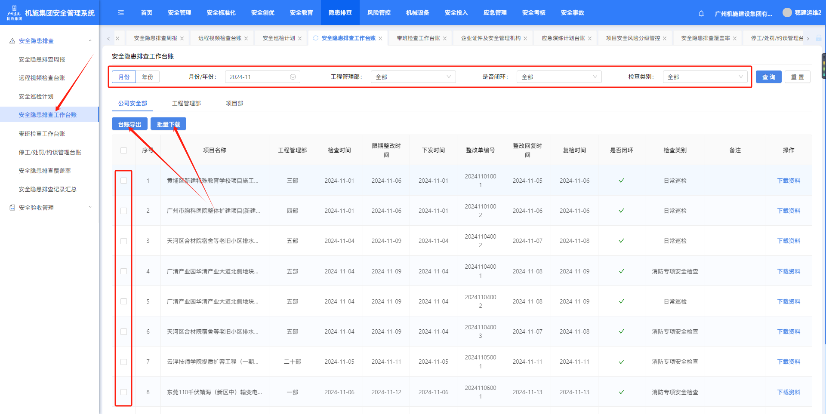Click 下载资料 link for row 3
826x414 pixels.
pos(788,241)
